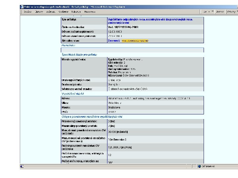
Task: Expand the toolbar overflow chevron before Adresa
Action: pyautogui.click(x=213, y=11)
